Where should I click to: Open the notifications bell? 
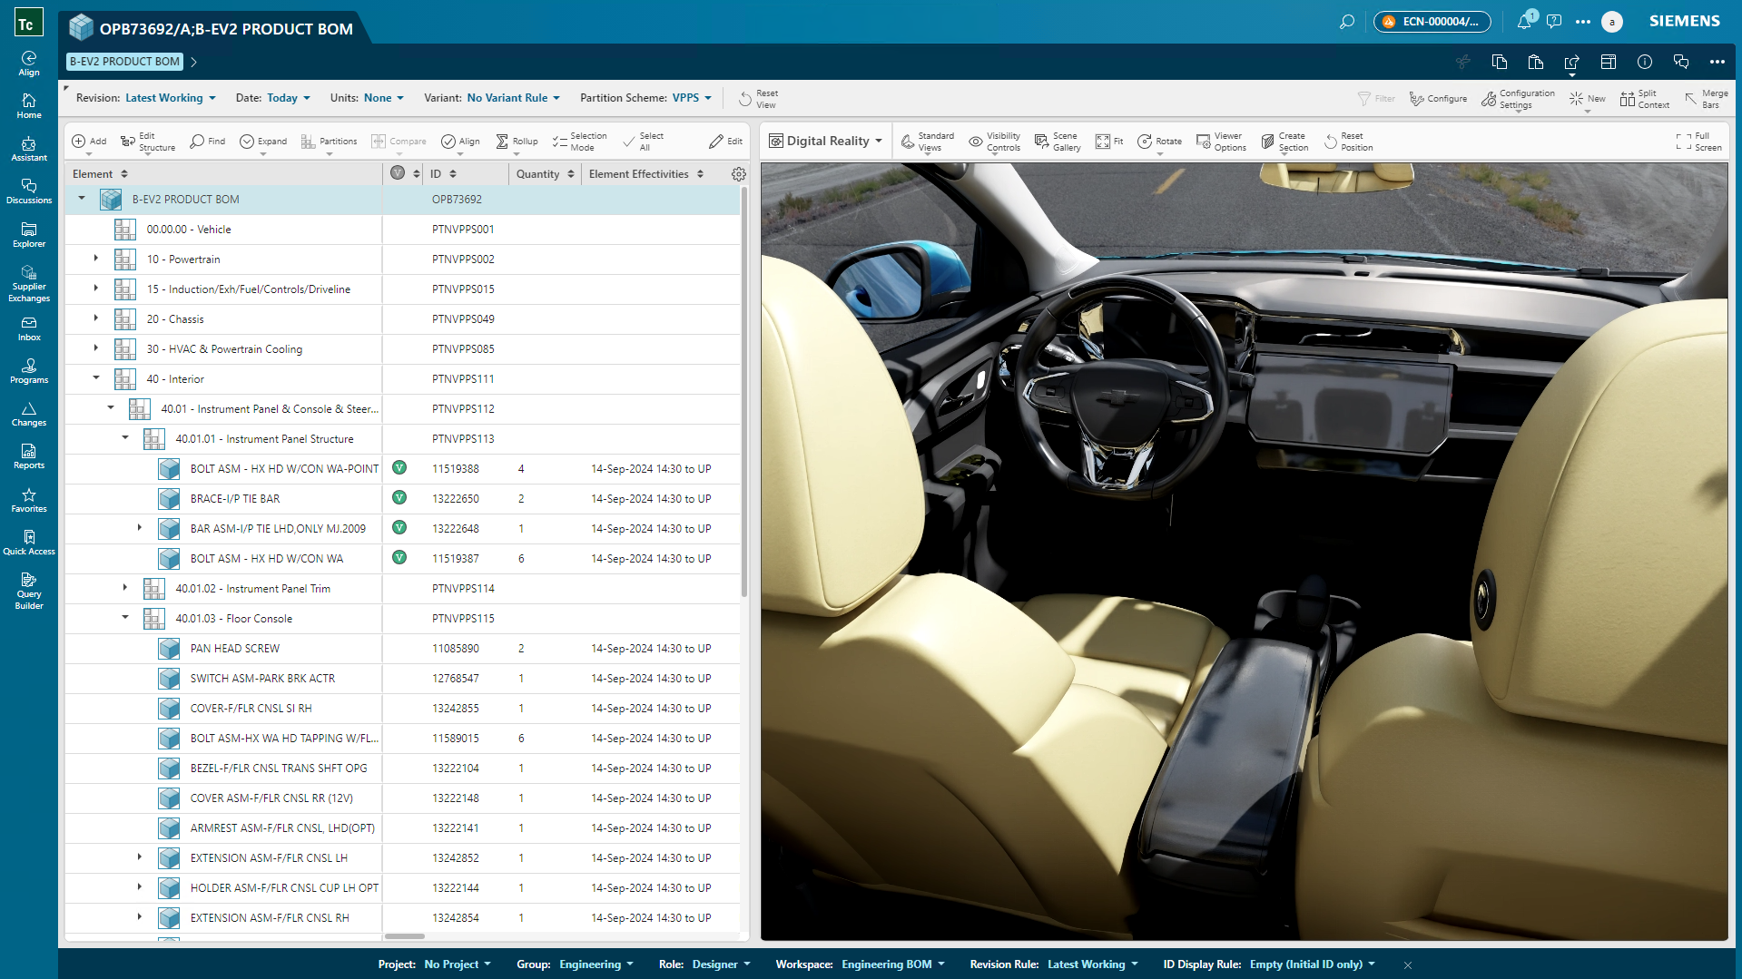[1524, 22]
